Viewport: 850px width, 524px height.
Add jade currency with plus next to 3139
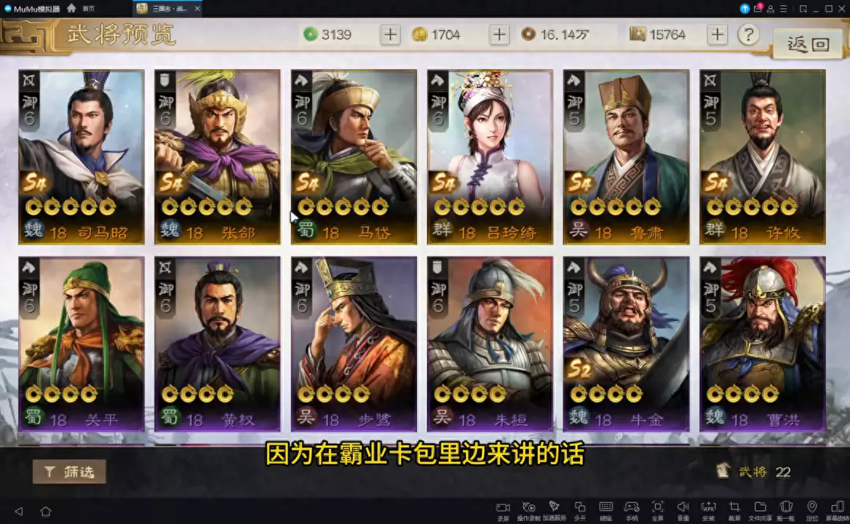(390, 35)
